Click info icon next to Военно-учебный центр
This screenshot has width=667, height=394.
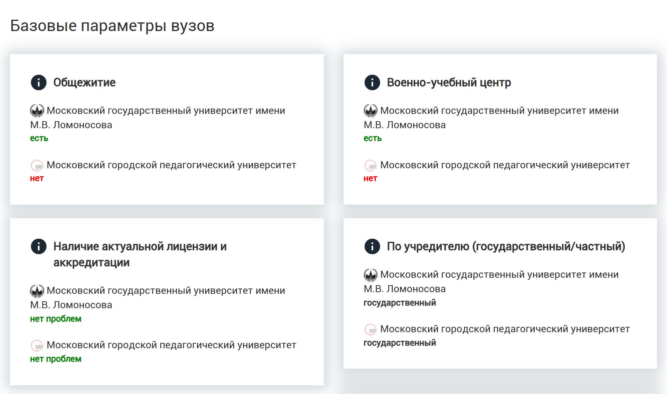[x=372, y=82]
